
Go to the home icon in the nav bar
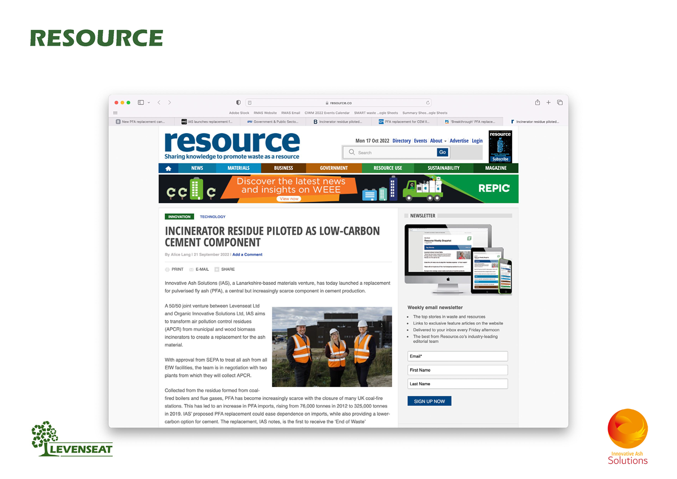coord(168,168)
